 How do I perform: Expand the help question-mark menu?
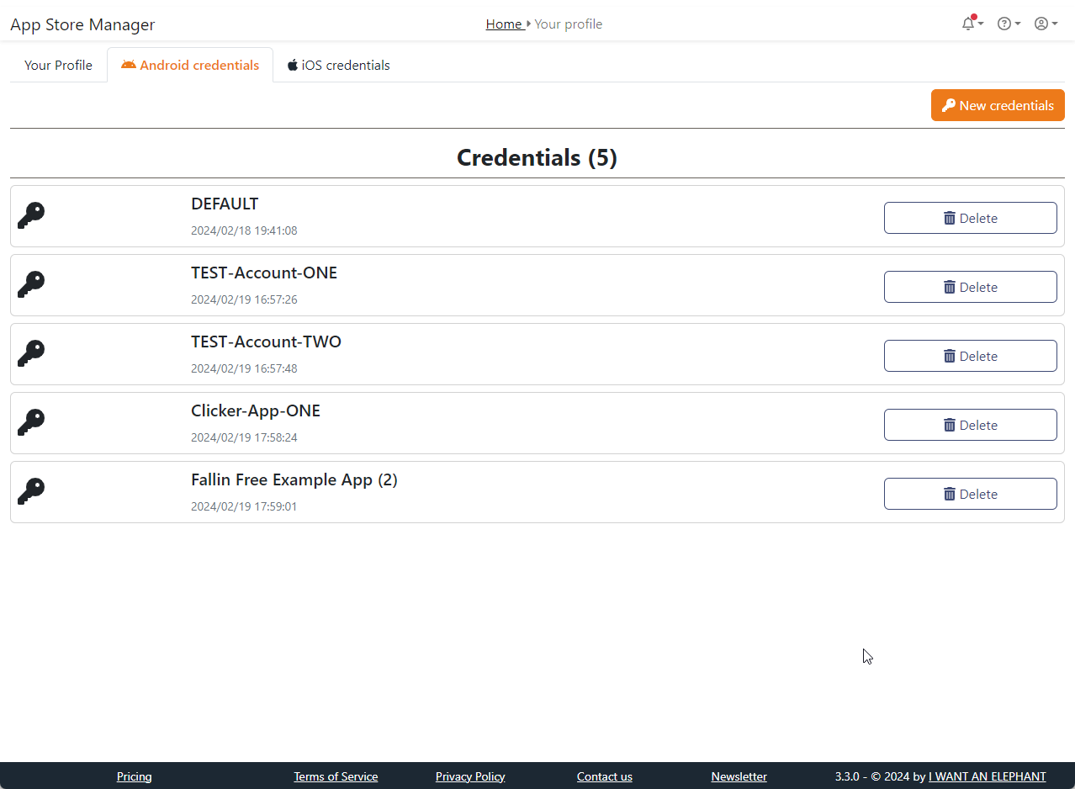[x=1008, y=24]
